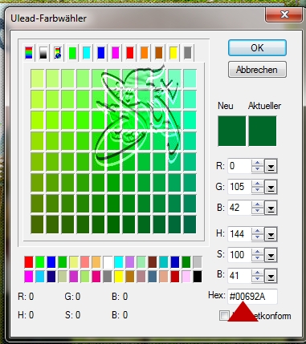Toggle the Internetkonform checkbox
Screen dimensions: 306x344
pos(224,315)
